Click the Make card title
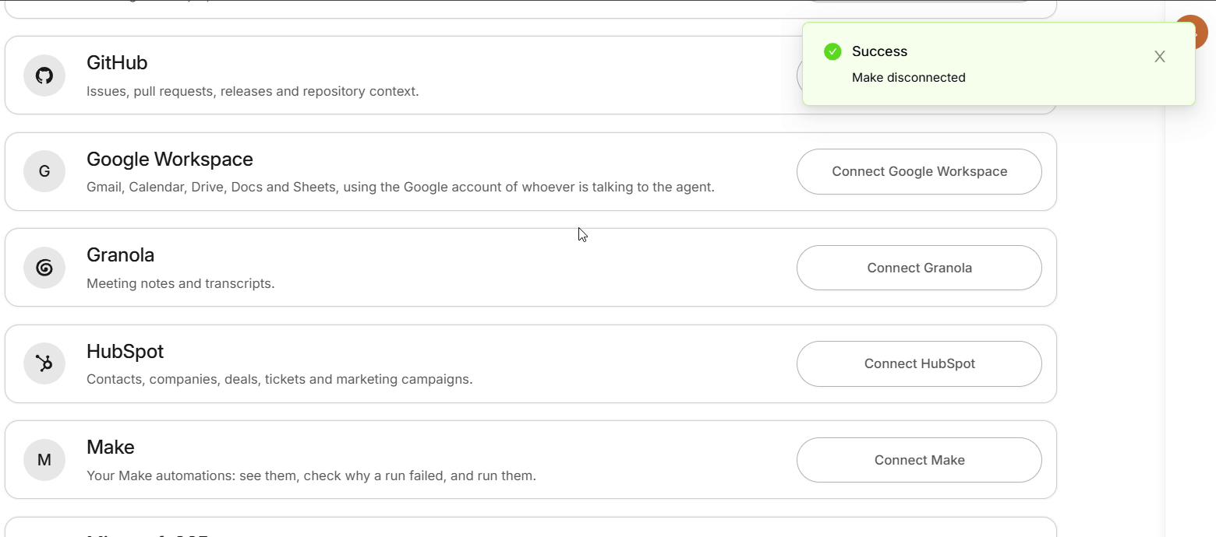1216x537 pixels. (111, 447)
